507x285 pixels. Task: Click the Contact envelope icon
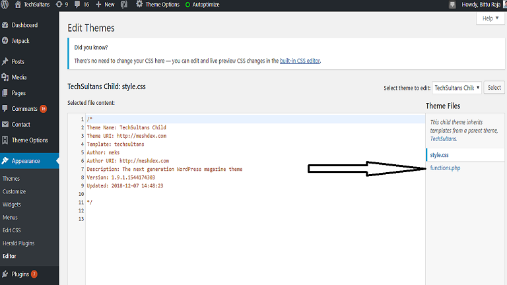tap(5, 125)
